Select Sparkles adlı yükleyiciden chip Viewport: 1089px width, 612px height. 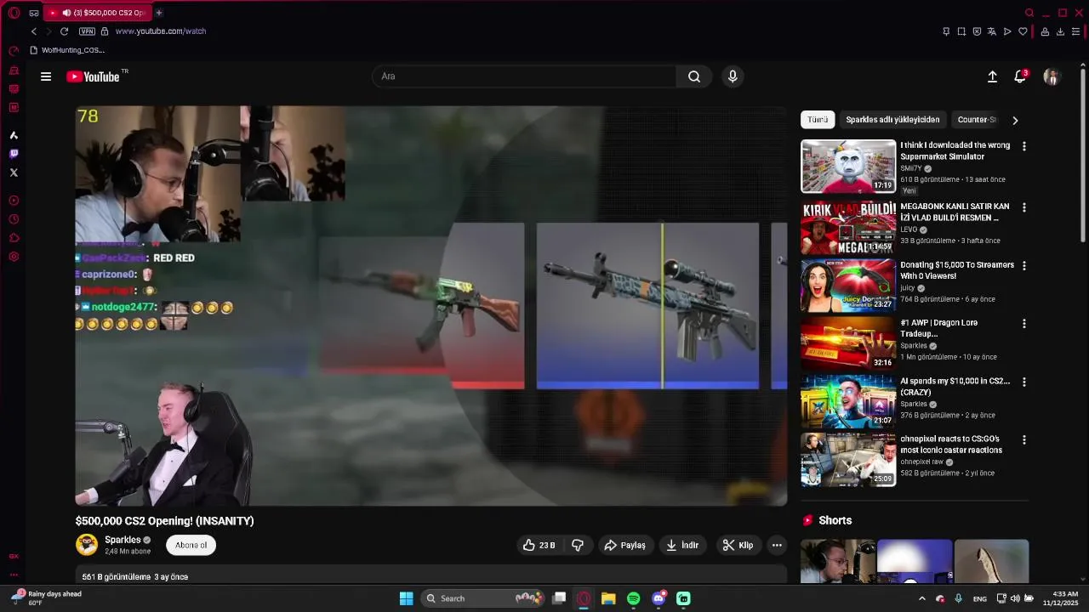click(892, 120)
